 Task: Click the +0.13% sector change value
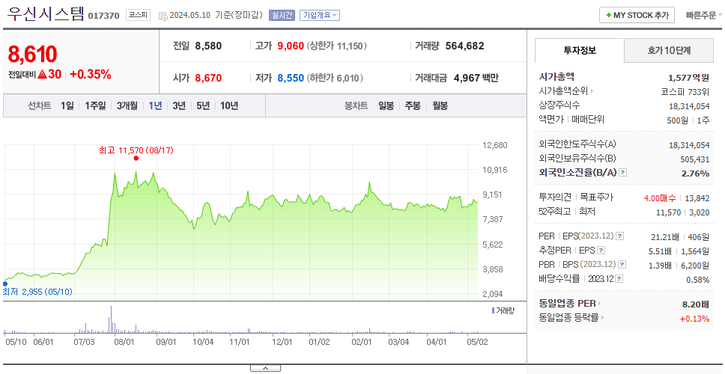(694, 318)
